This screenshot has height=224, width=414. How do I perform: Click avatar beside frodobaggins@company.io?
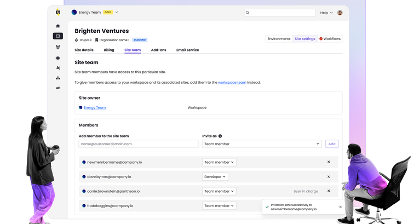pos(84,205)
